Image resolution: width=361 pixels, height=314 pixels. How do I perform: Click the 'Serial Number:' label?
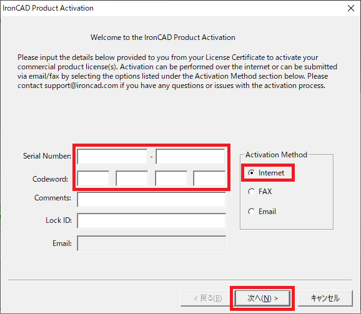(47, 156)
